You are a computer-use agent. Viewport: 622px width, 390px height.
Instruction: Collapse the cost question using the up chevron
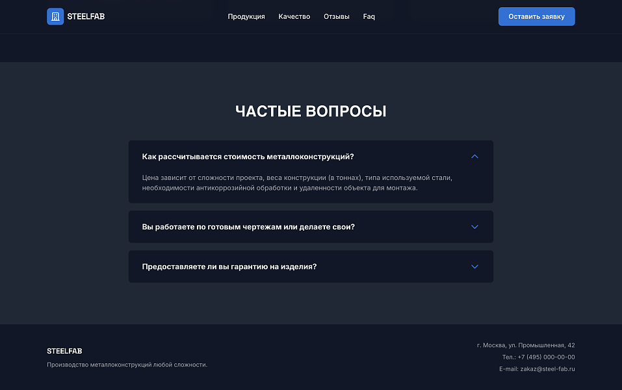[x=474, y=157]
